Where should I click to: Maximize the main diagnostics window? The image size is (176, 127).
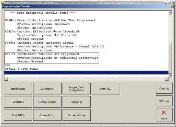pos(169,3)
